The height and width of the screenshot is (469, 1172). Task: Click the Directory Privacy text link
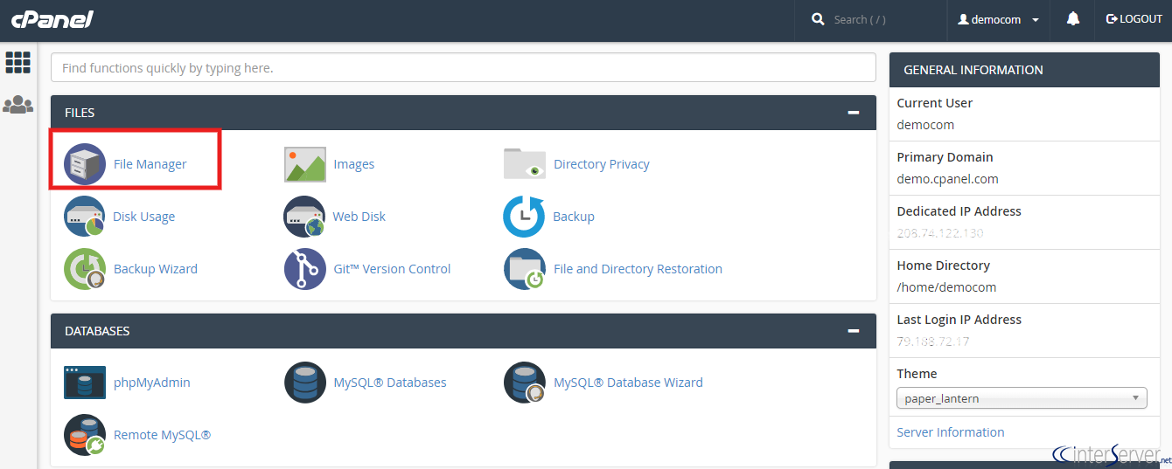pos(601,164)
